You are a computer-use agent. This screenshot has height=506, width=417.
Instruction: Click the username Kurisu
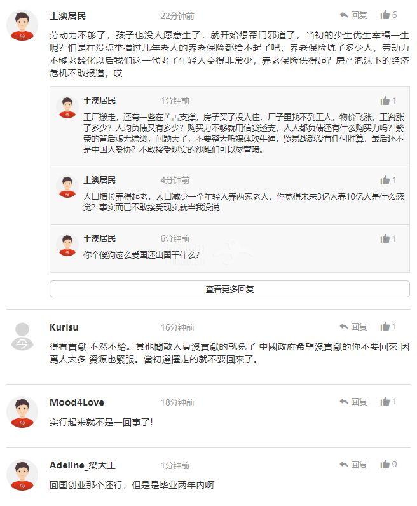point(64,327)
